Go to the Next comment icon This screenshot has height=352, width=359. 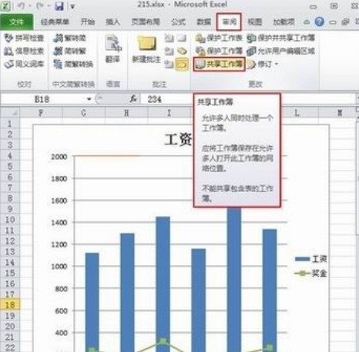[x=169, y=64]
